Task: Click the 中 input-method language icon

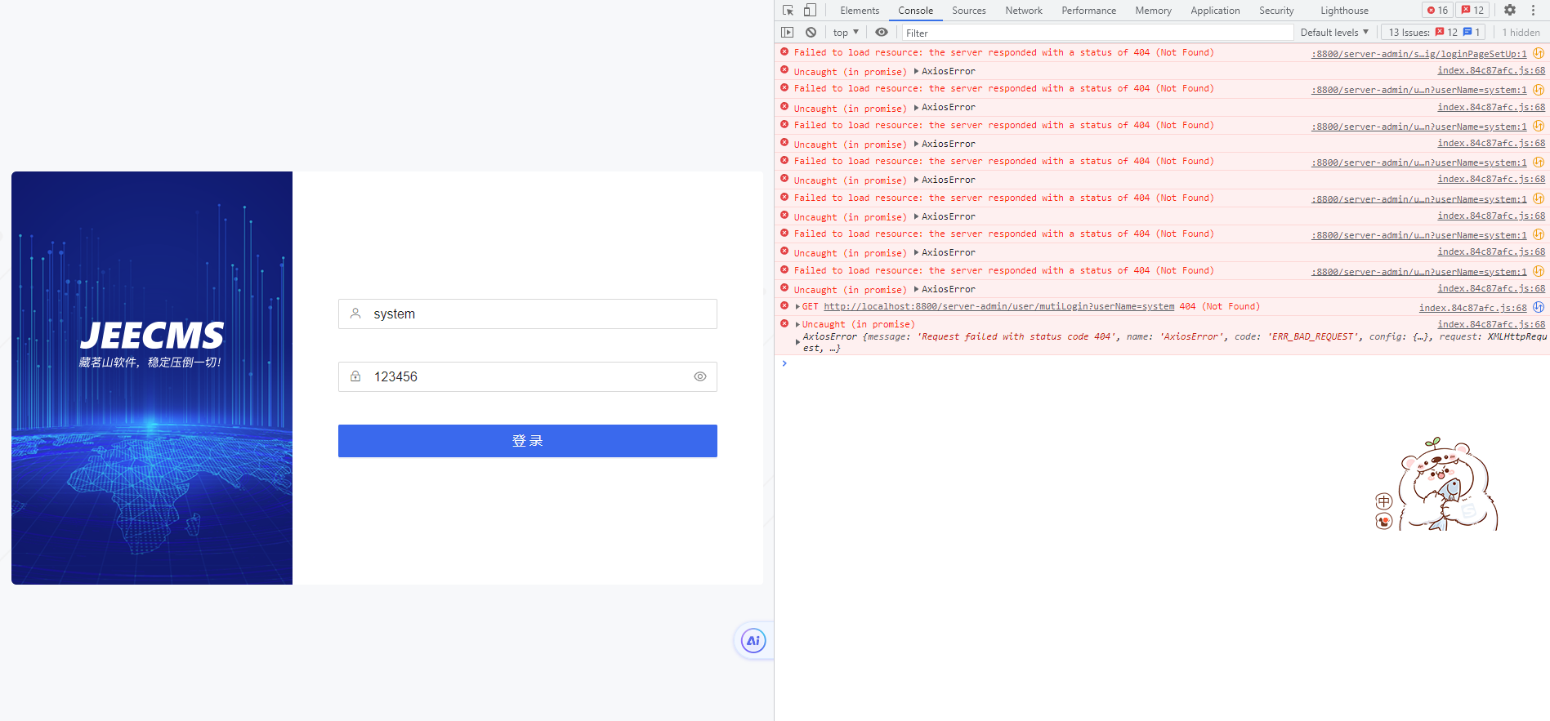Action: [x=1383, y=501]
